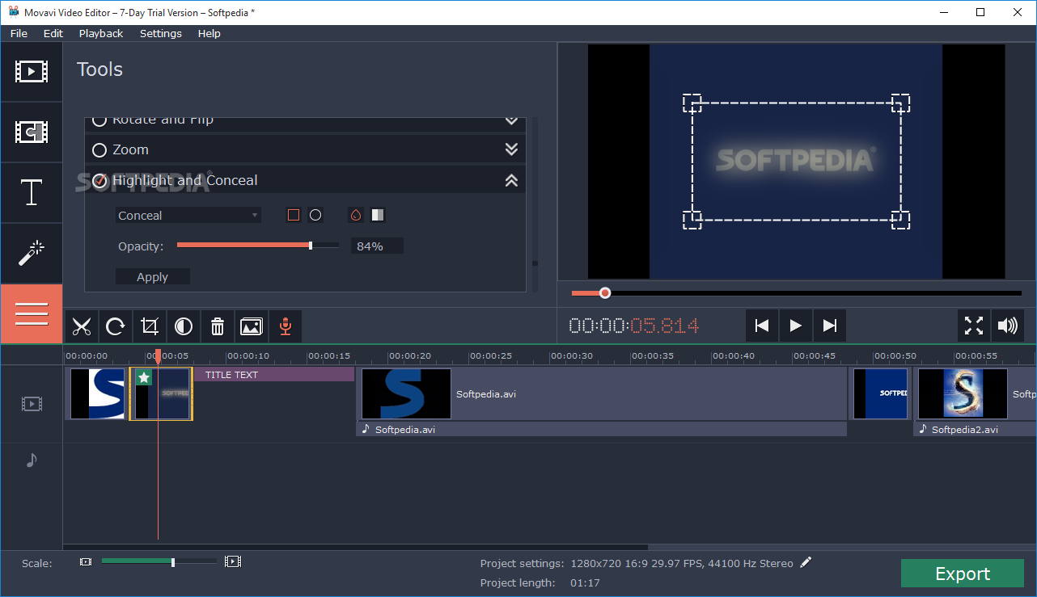Open the More tools hamburger tab

tap(31, 314)
